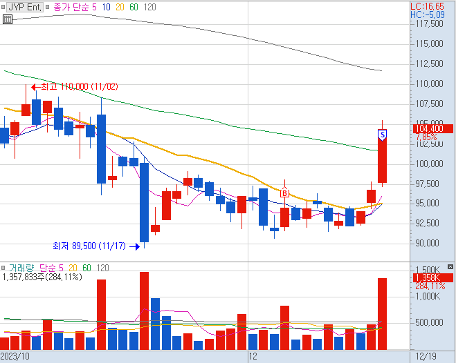The image size is (456, 363).
Task: Click the LC:16.65 indicator text
Action: click(x=427, y=6)
